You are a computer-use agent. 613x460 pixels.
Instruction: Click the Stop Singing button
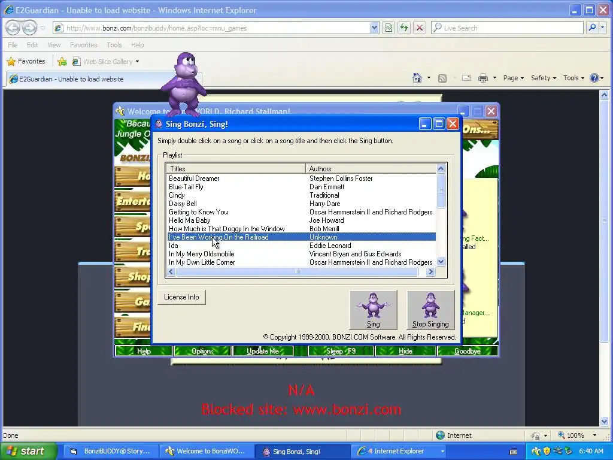point(430,310)
